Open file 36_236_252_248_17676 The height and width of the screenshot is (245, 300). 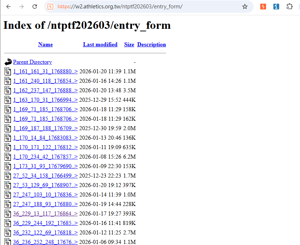point(45,242)
